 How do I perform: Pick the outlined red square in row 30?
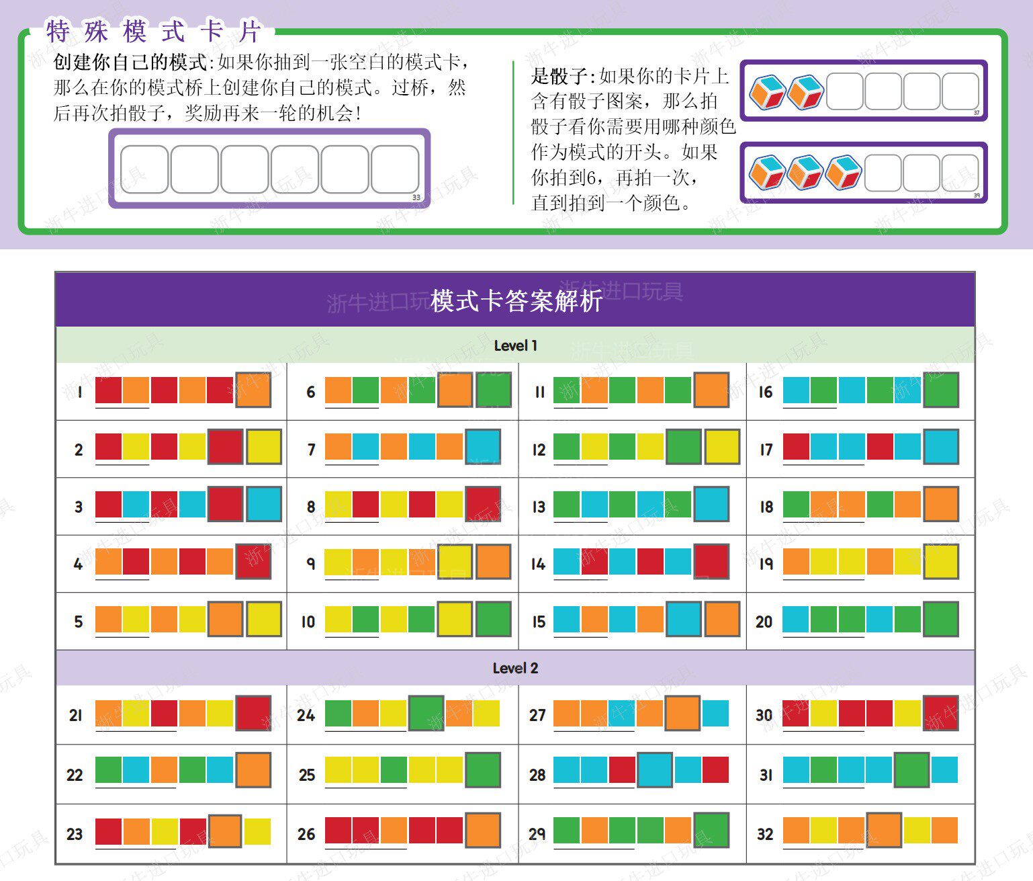(x=941, y=713)
